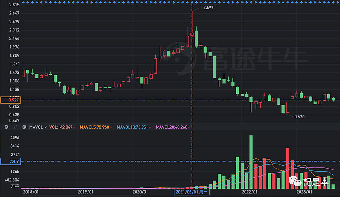Viewport: 340px width, 197px height.
Task: Click the 2209 volume crosshair tag
Action: click(x=11, y=161)
